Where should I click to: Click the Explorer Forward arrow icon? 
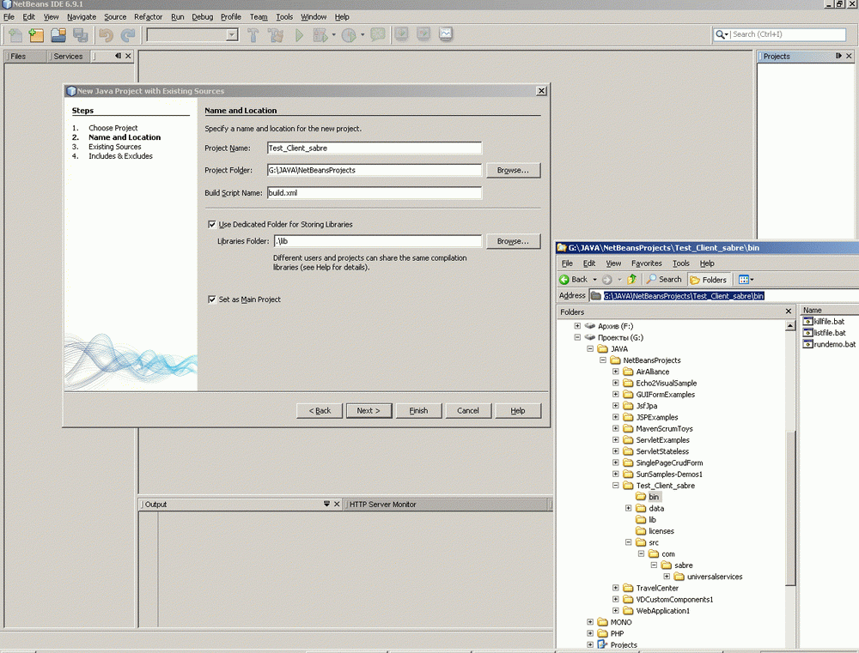tap(606, 280)
